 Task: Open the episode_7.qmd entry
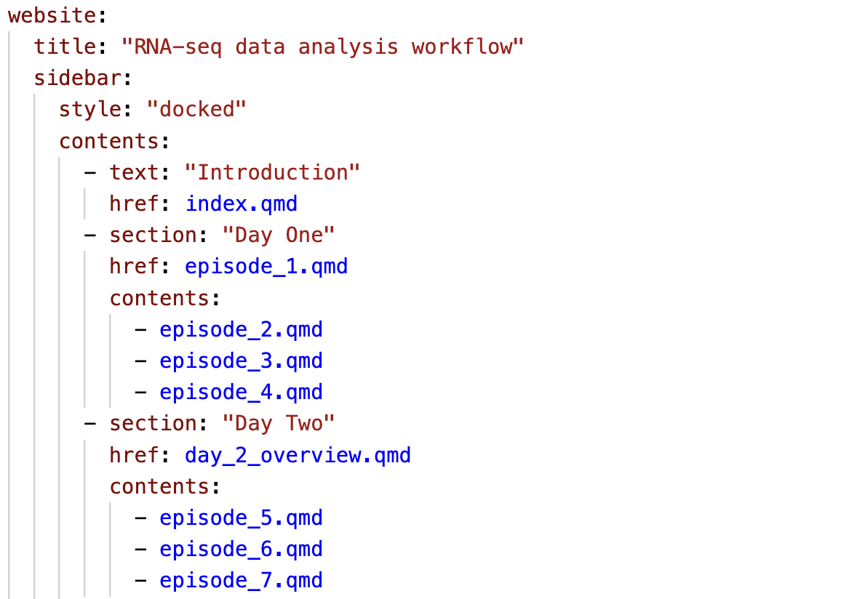click(241, 581)
